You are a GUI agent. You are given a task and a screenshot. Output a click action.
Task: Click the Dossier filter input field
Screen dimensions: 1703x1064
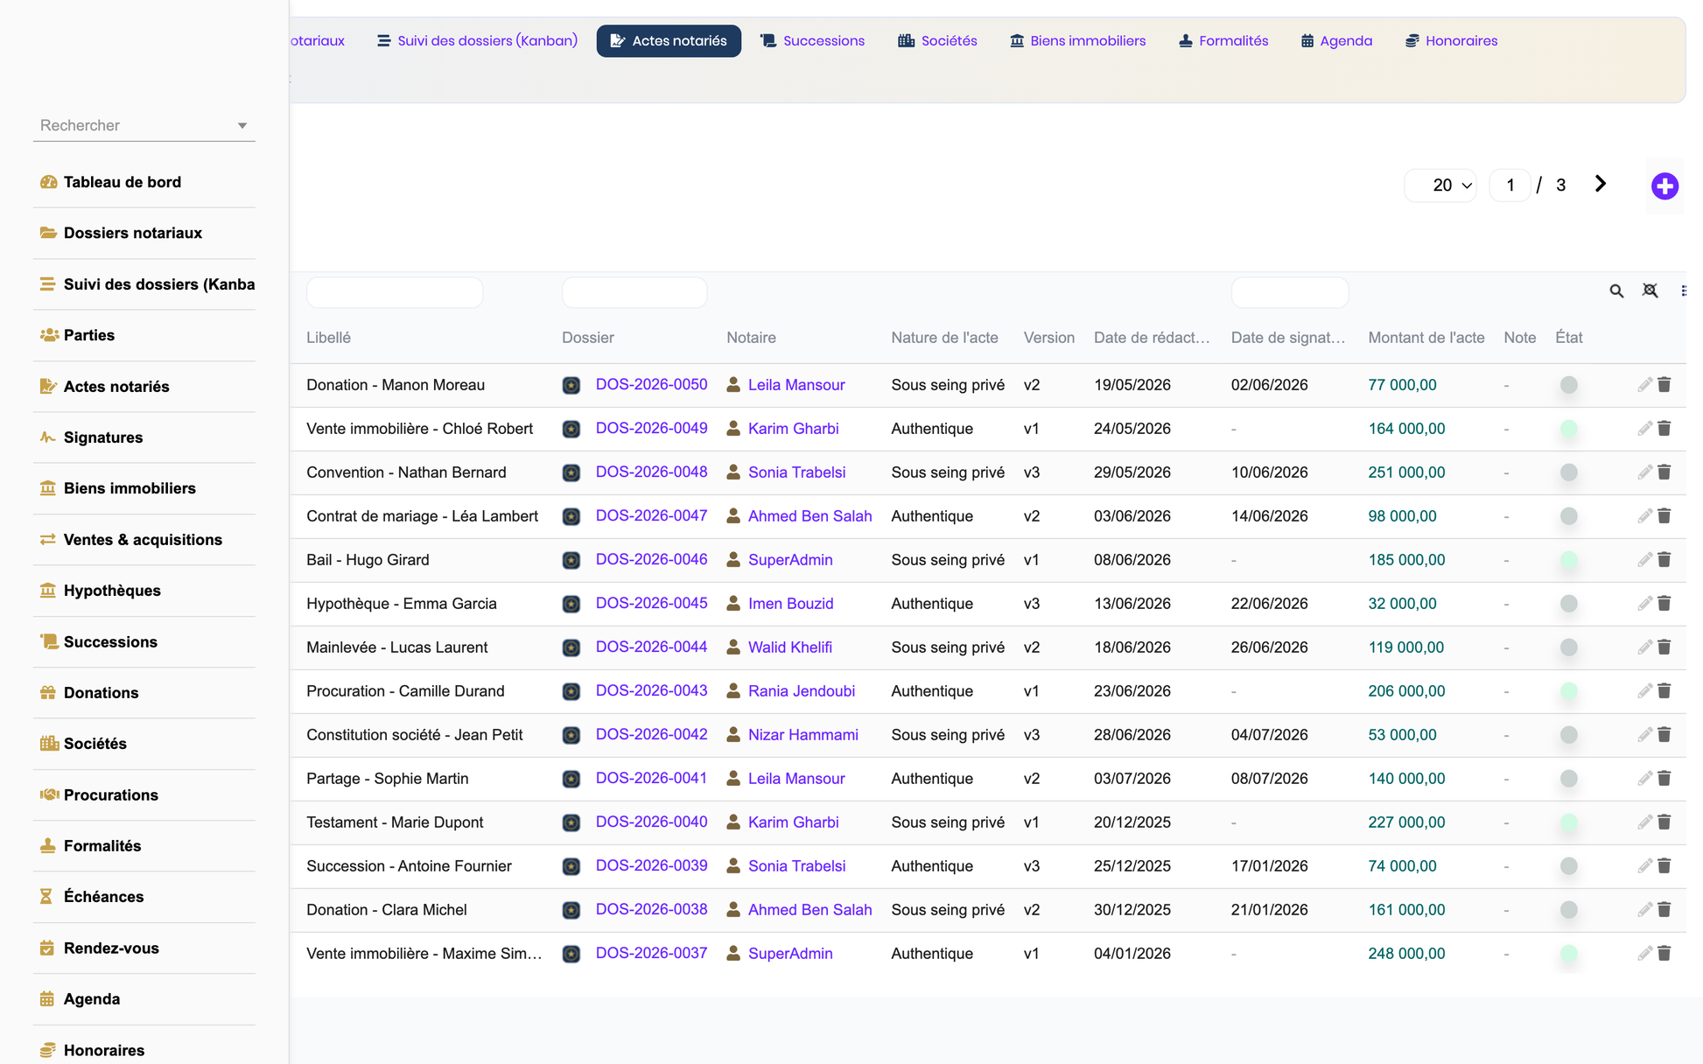pyautogui.click(x=634, y=292)
